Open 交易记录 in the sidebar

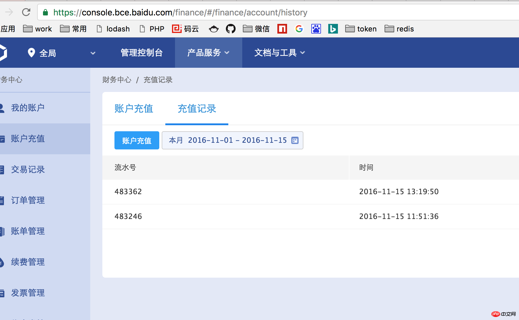coord(28,169)
